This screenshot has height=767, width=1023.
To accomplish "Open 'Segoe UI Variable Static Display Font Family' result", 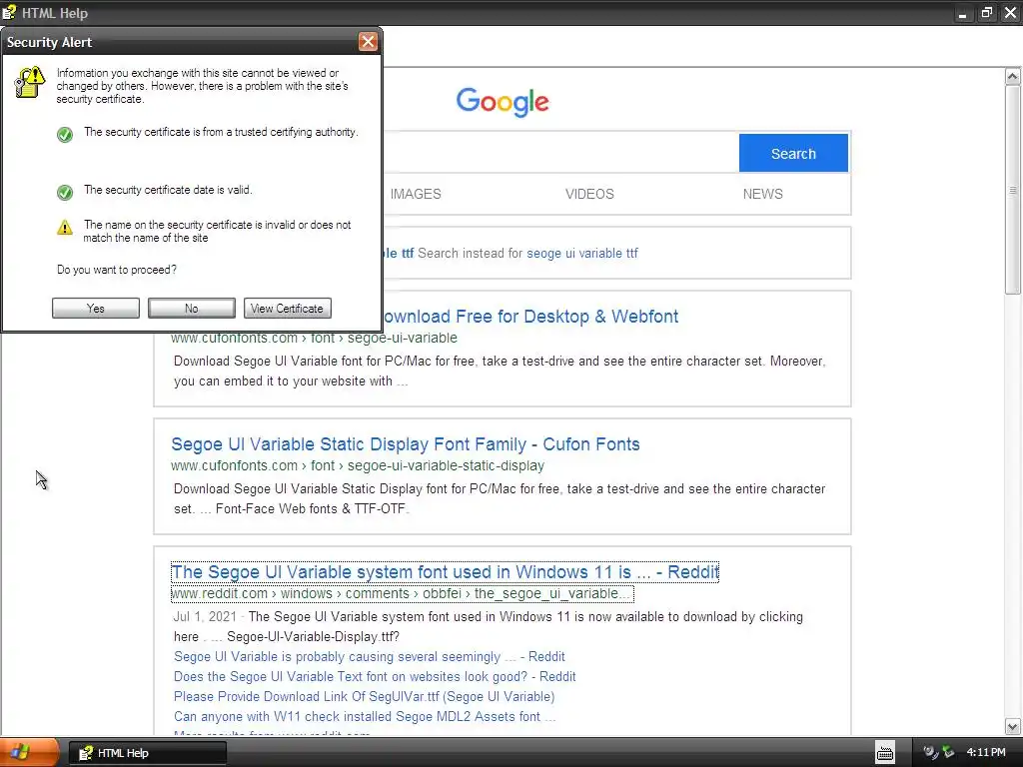I will [406, 444].
